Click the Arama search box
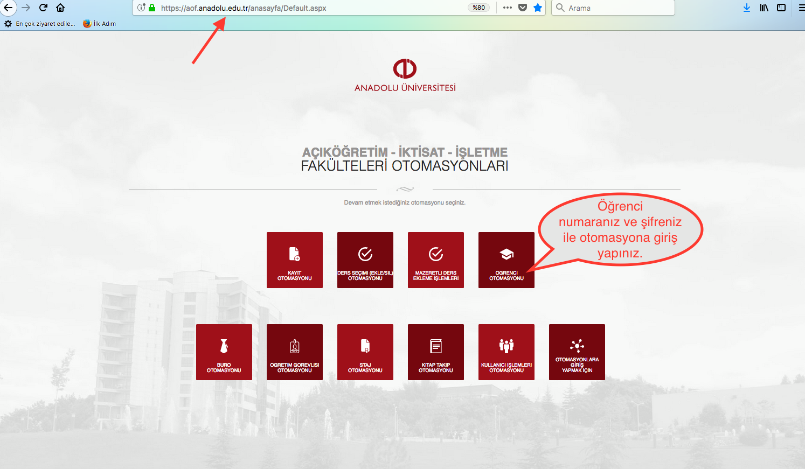Image resolution: width=805 pixels, height=469 pixels. [613, 8]
